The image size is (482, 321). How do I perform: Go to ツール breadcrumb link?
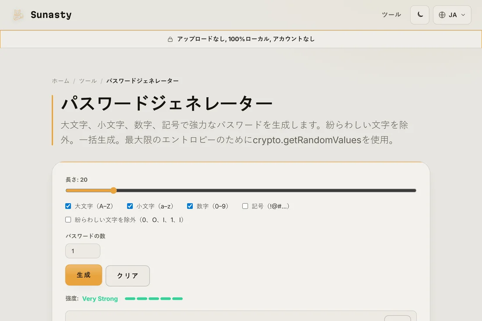coord(88,81)
